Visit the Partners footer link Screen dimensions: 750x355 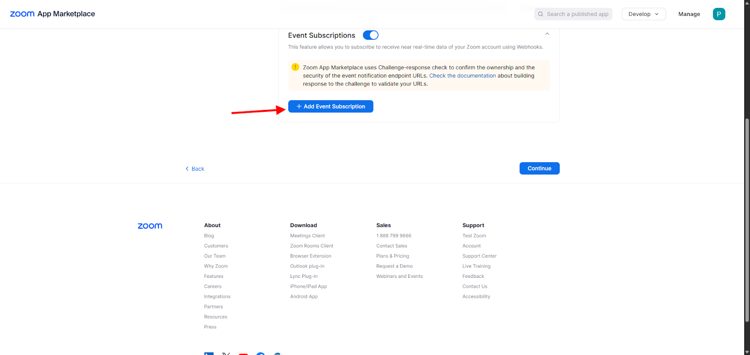click(213, 307)
